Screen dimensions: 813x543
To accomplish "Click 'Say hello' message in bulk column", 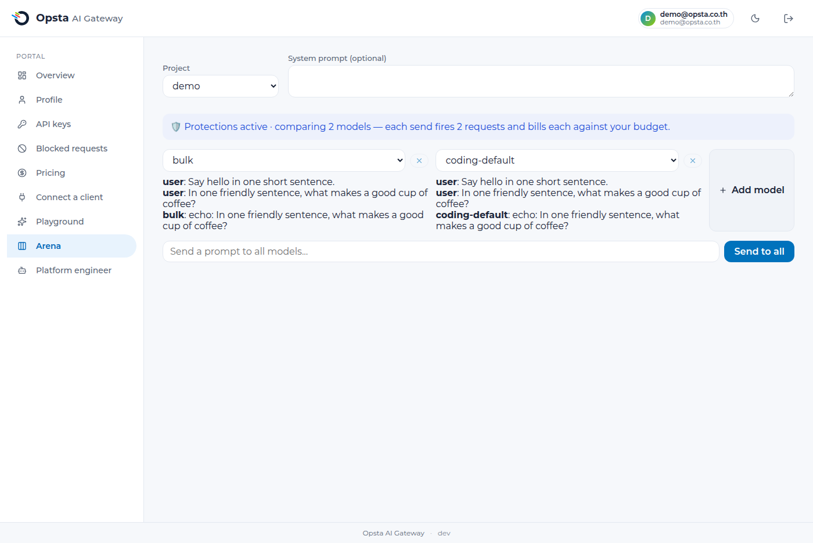I will 249,182.
